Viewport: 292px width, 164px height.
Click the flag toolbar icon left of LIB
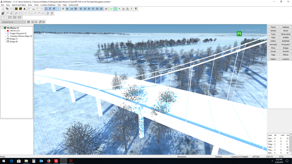click(67, 9)
